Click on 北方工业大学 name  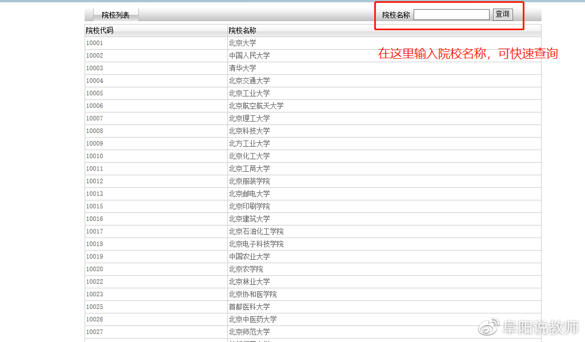(x=249, y=143)
